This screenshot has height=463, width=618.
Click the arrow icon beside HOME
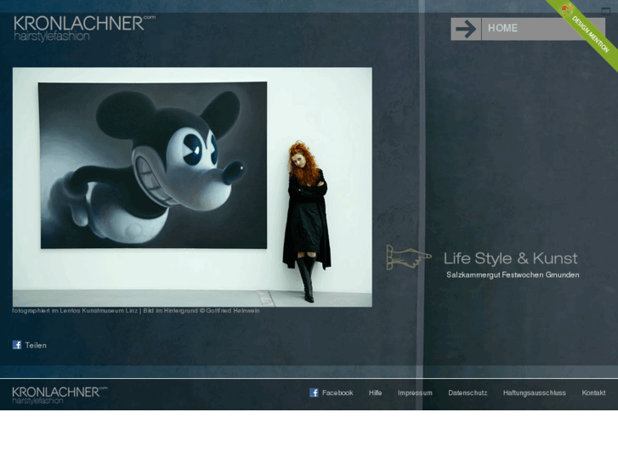point(466,29)
